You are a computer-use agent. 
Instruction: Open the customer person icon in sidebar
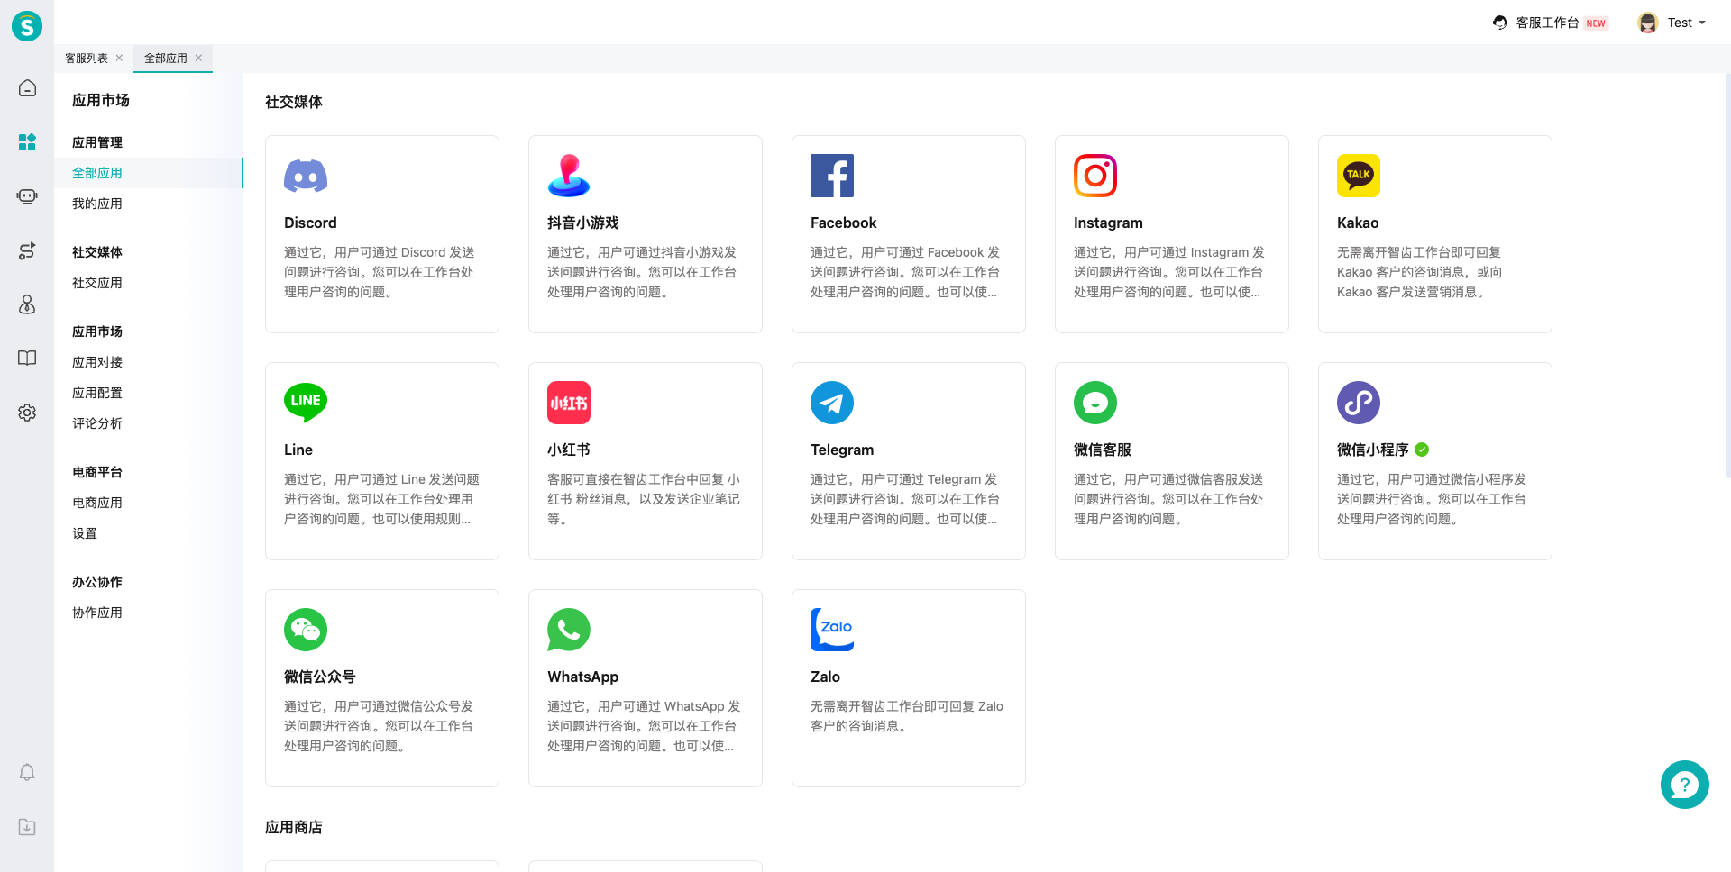pyautogui.click(x=27, y=304)
